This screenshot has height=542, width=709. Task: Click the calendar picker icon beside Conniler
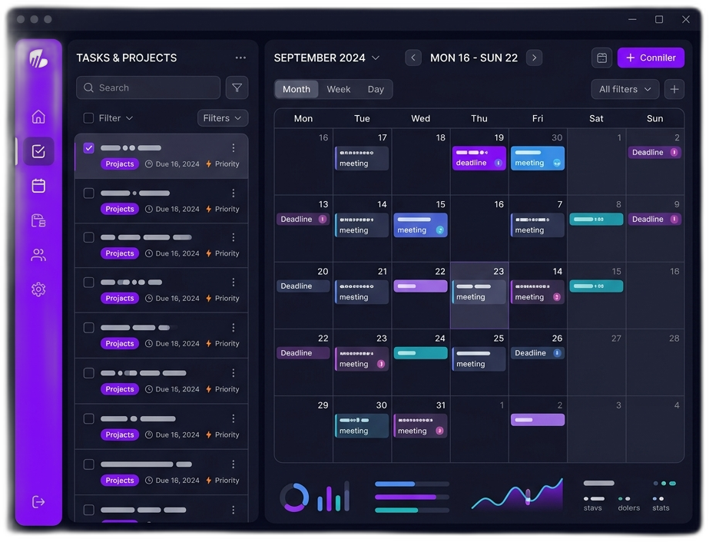click(x=601, y=58)
